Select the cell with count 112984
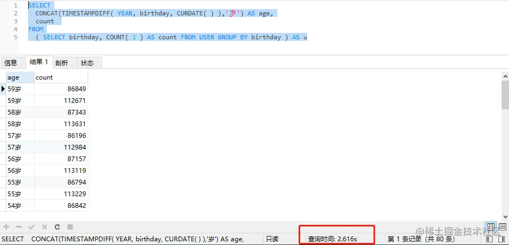This screenshot has width=509, height=245. point(61,147)
